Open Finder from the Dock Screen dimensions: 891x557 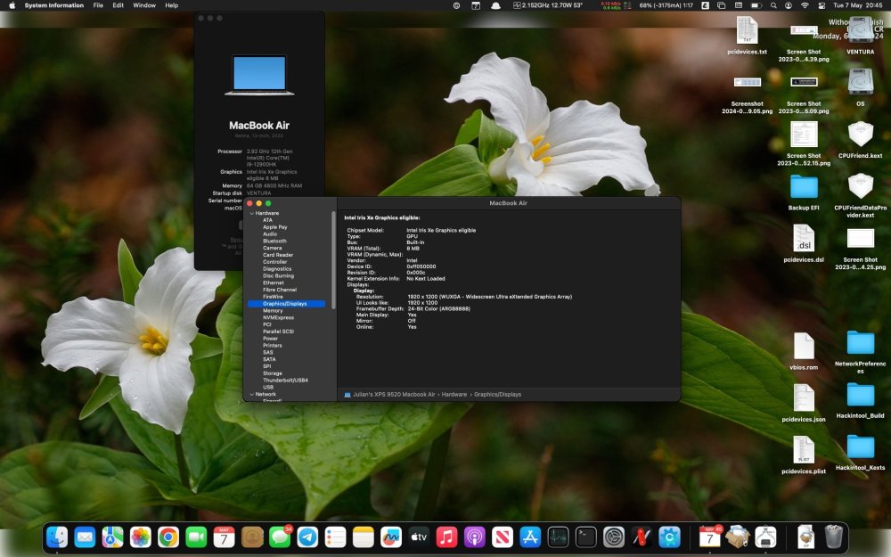click(57, 537)
